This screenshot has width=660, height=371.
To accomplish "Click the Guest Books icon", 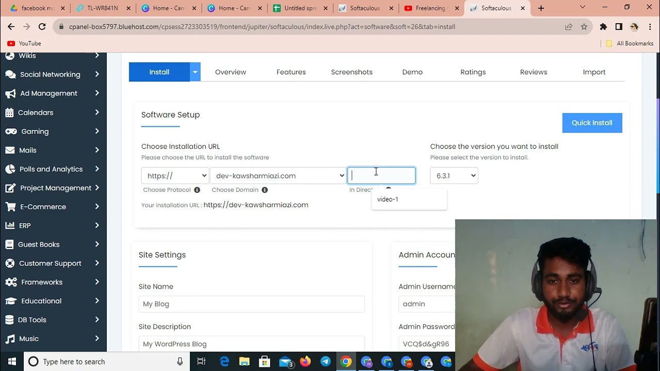I will [9, 244].
